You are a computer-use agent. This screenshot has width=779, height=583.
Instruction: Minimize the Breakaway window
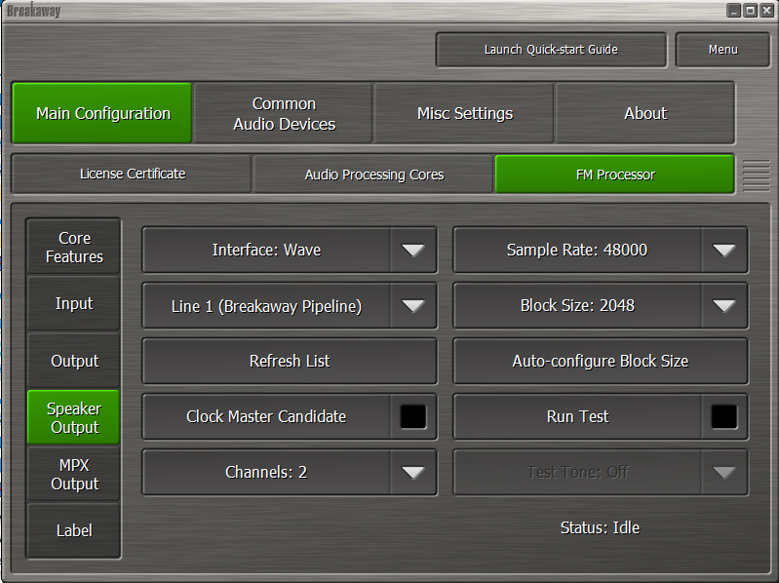[x=734, y=10]
